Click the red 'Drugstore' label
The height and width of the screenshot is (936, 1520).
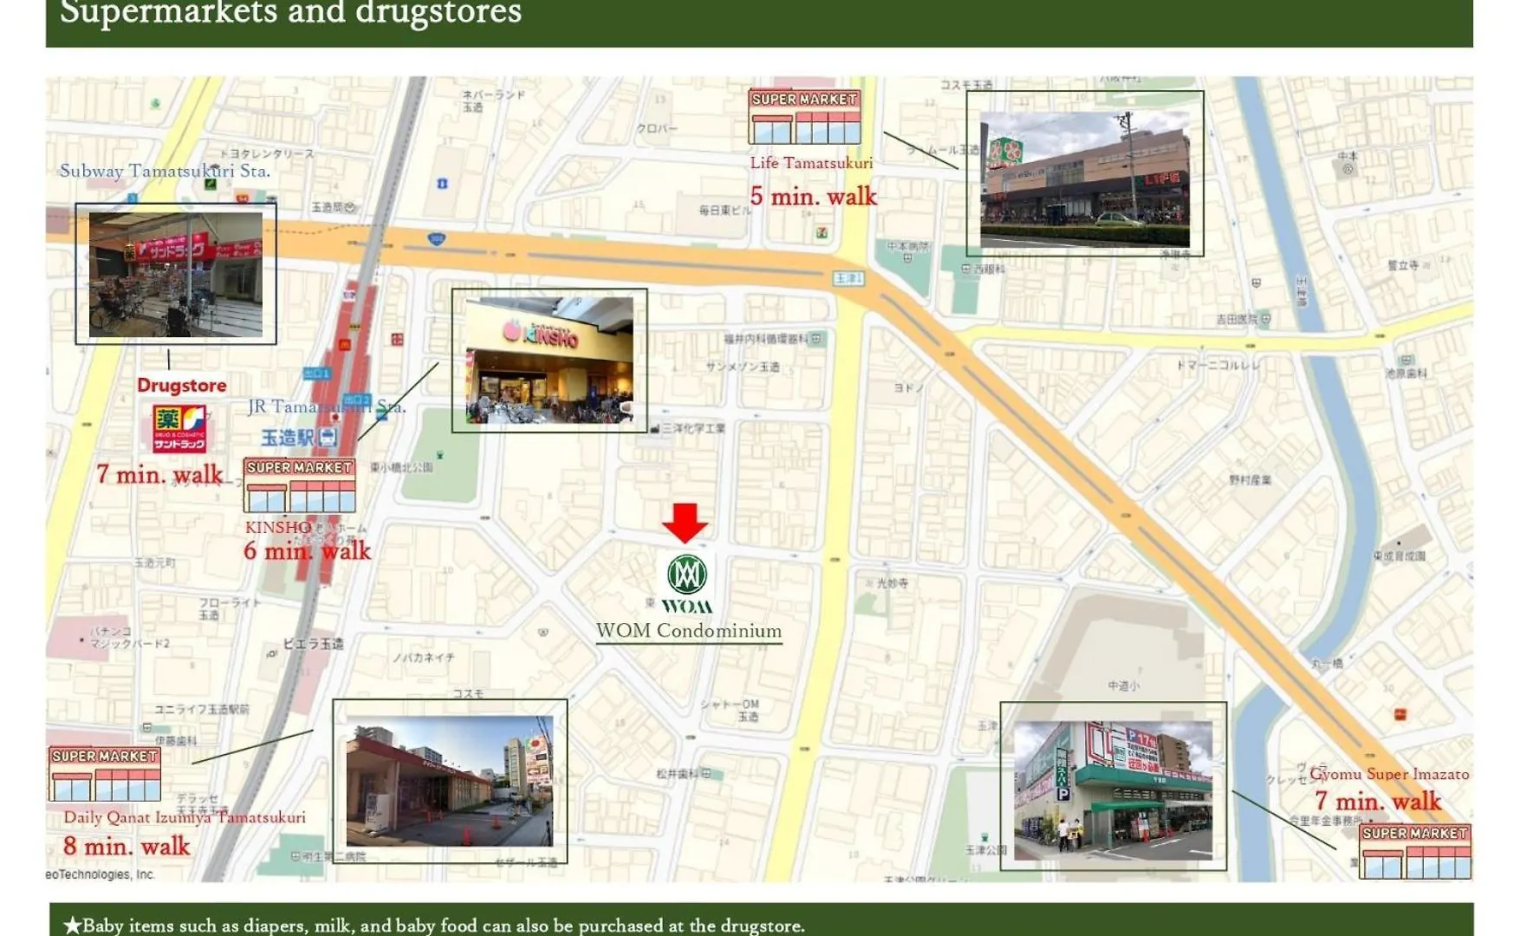coord(182,385)
